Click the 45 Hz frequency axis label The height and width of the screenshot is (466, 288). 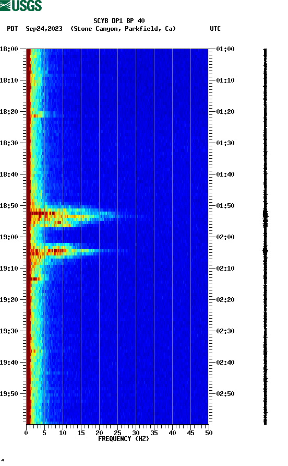point(190,433)
